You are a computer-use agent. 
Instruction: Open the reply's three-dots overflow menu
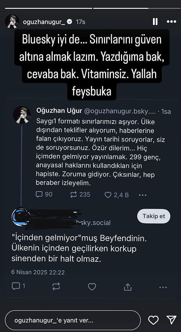tap(163, 286)
